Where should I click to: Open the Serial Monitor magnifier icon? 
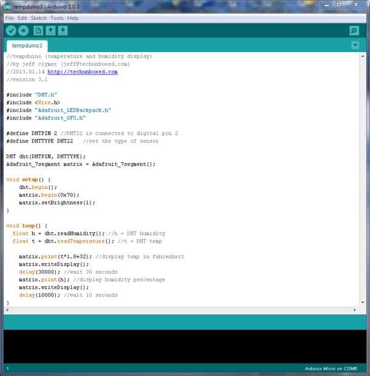(354, 31)
